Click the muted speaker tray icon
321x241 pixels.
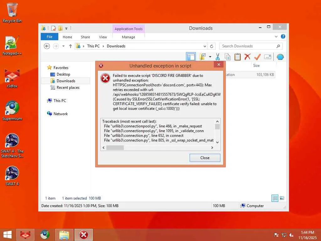[x=291, y=235]
